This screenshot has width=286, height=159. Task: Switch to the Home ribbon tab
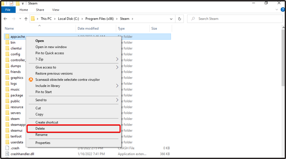pyautogui.click(x=24, y=10)
